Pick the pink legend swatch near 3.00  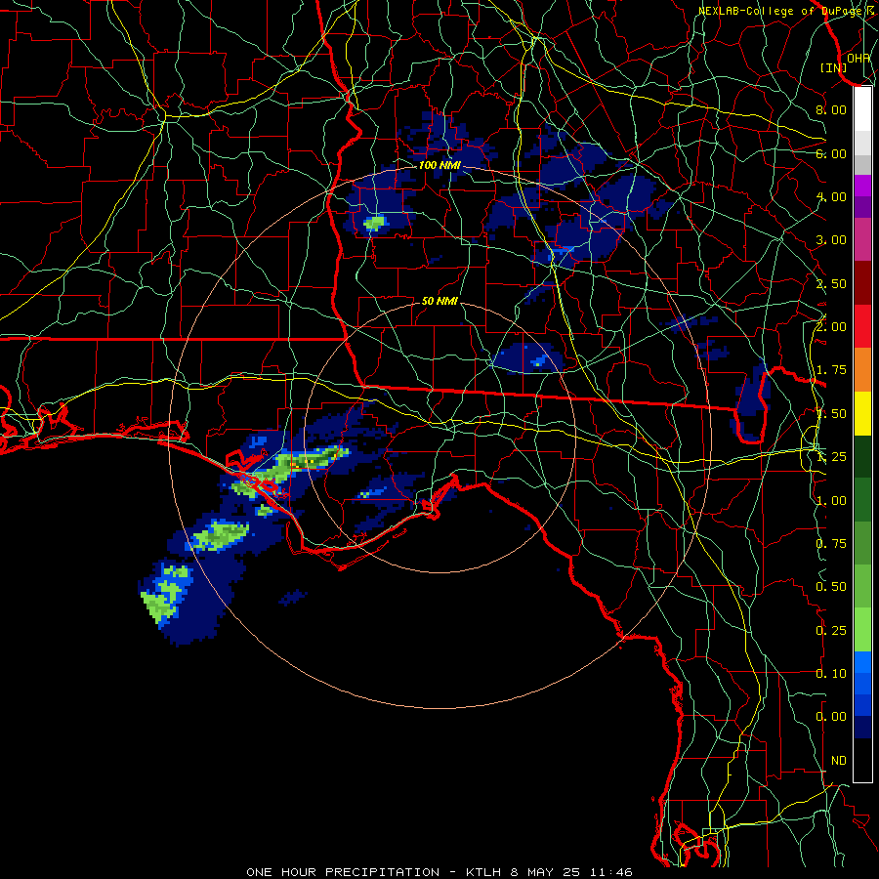tap(862, 240)
